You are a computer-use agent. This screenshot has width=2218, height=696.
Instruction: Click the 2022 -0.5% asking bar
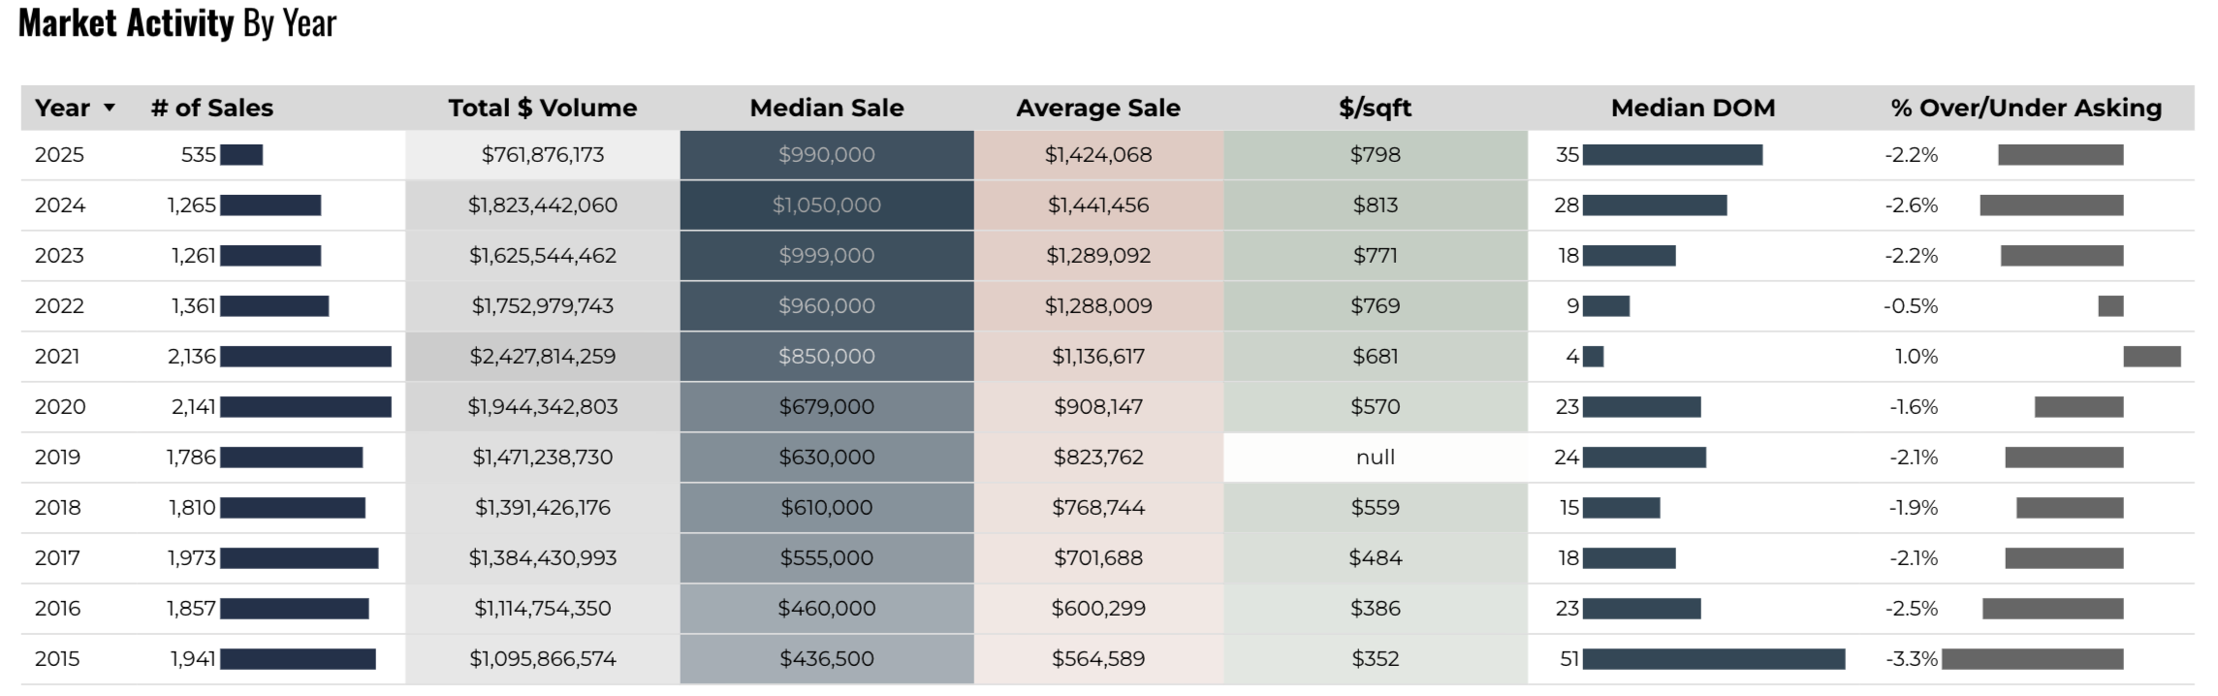[x=2109, y=306]
